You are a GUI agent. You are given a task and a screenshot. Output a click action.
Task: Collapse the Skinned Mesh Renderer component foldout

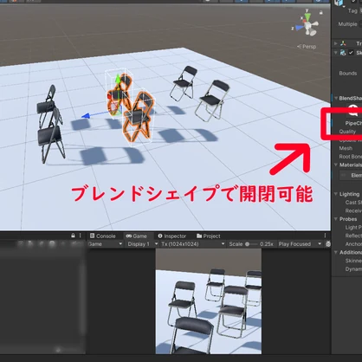(x=335, y=53)
